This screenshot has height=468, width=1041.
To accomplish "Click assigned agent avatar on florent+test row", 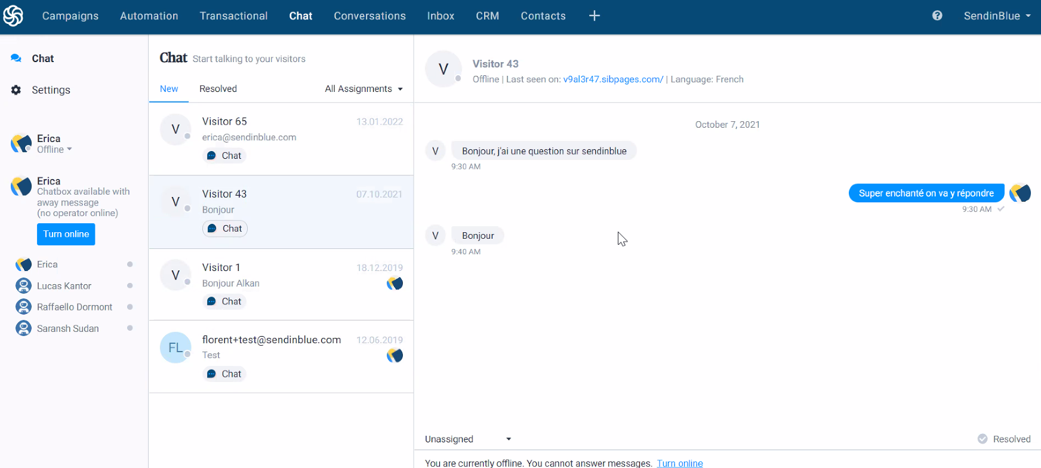I will coord(395,356).
